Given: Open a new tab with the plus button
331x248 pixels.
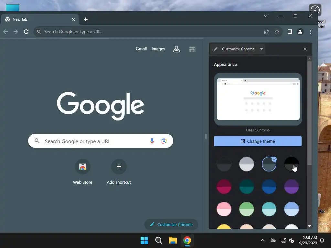Looking at the screenshot, I should click(x=85, y=19).
